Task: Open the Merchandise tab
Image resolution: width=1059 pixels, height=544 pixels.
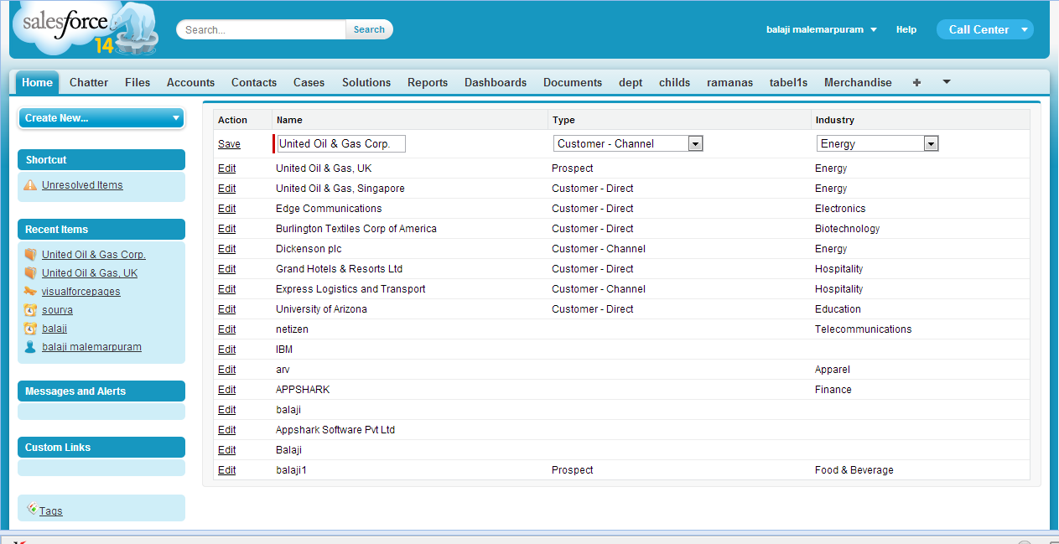Action: 858,82
